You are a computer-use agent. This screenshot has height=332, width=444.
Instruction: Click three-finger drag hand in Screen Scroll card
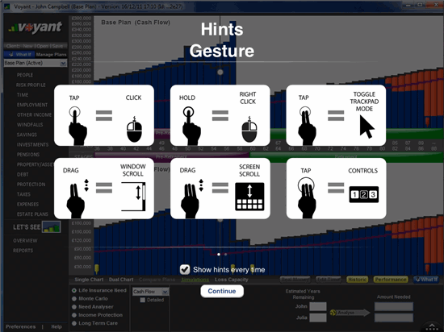tap(191, 201)
